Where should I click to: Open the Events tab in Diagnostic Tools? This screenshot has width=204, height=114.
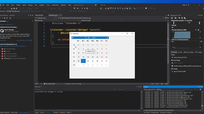click(x=180, y=52)
